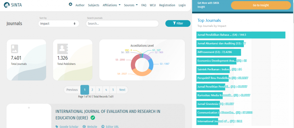Open the Google Scholar tag icon link
The width and height of the screenshot is (294, 128).
(x=57, y=127)
